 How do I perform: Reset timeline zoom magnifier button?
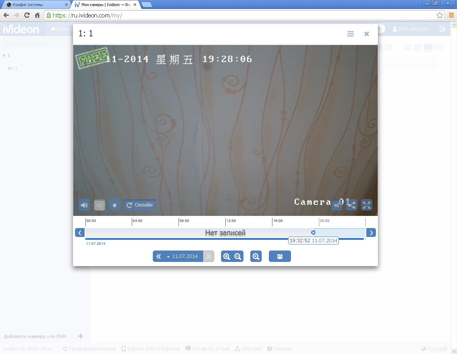click(x=256, y=256)
